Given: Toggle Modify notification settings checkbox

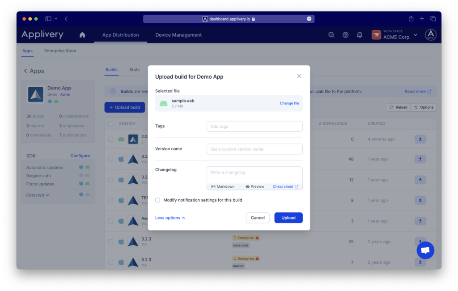Looking at the screenshot, I should click(x=158, y=200).
